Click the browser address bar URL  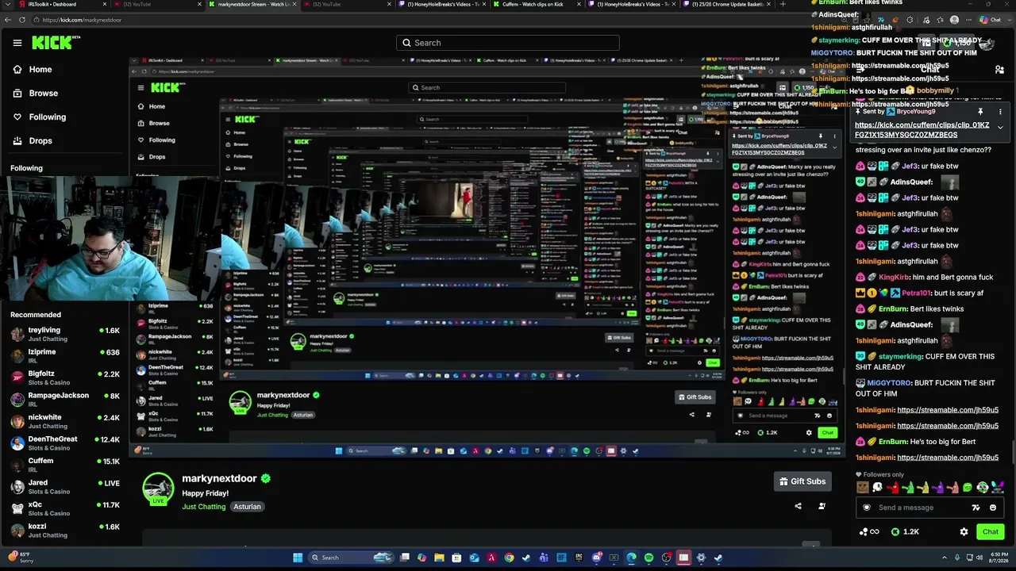click(82, 20)
